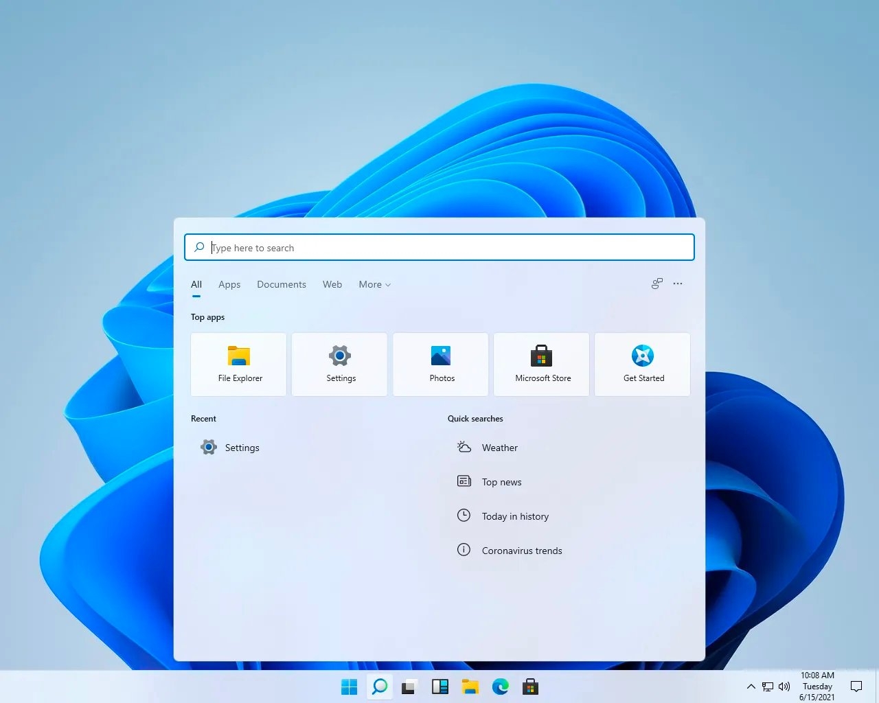Click the 'Type here to search' field

coord(439,247)
